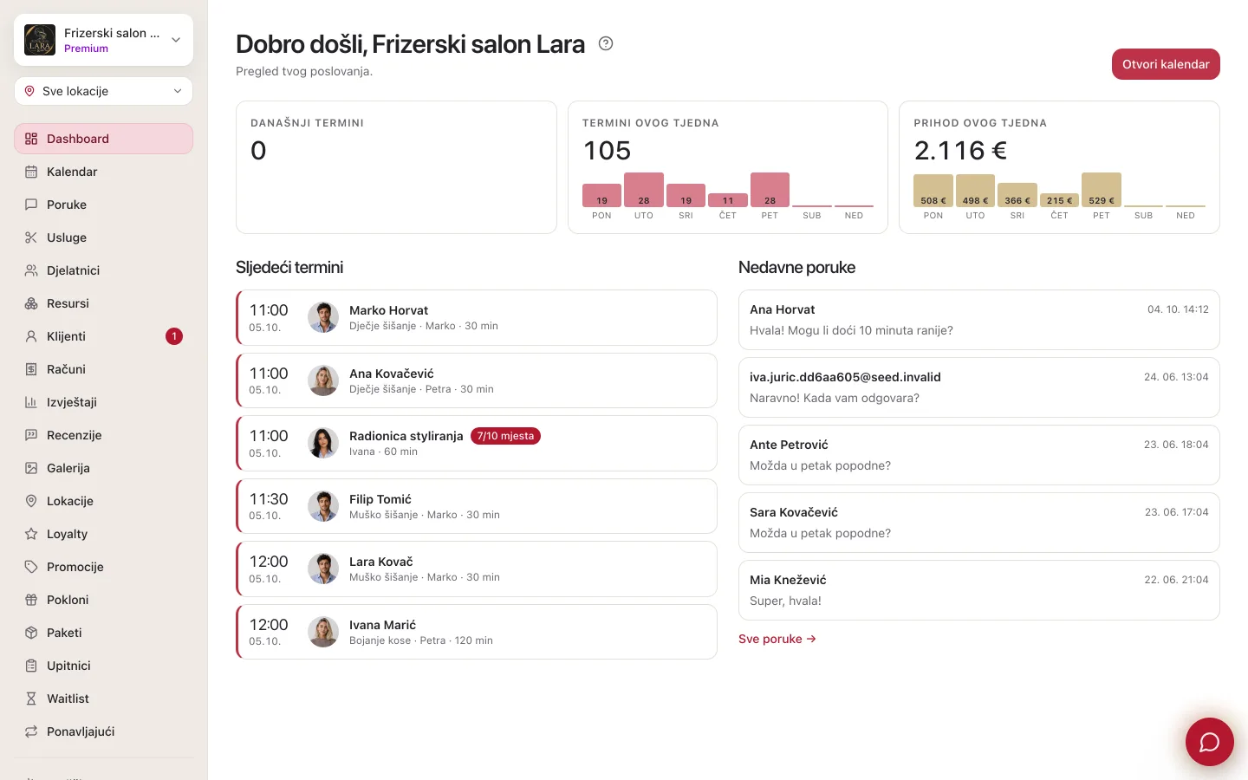
Task: Click the Klijenti person icon
Action: 31,336
